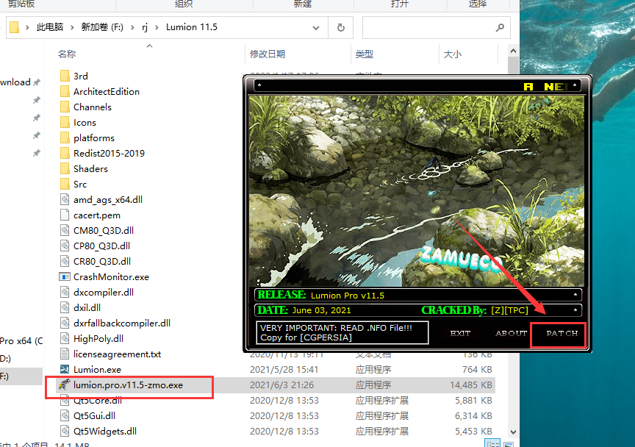Image resolution: width=635 pixels, height=447 pixels.
Task: Open the pinned wnload folder in navigation pane
Action: [x=15, y=82]
